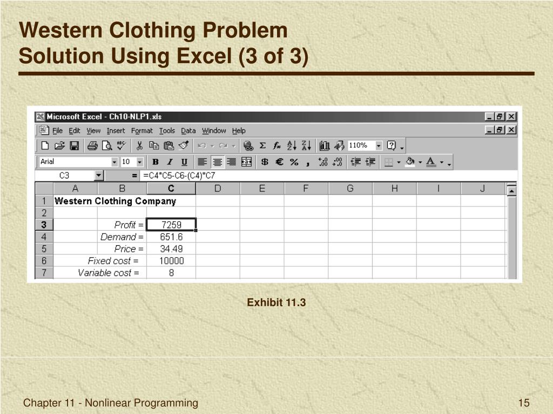Increase decimal places
The image size is (553, 414).
pos(323,162)
